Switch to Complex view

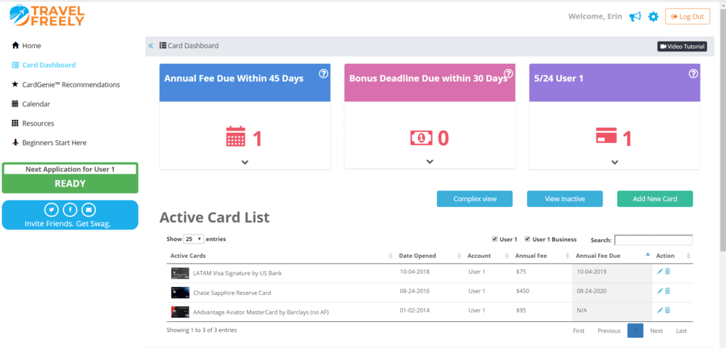tap(475, 199)
